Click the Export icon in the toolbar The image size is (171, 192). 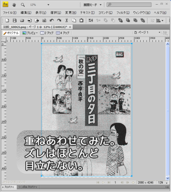(37, 21)
